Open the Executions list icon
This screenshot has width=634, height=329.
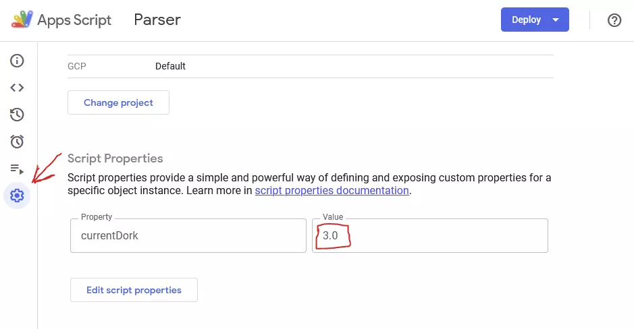tap(17, 169)
